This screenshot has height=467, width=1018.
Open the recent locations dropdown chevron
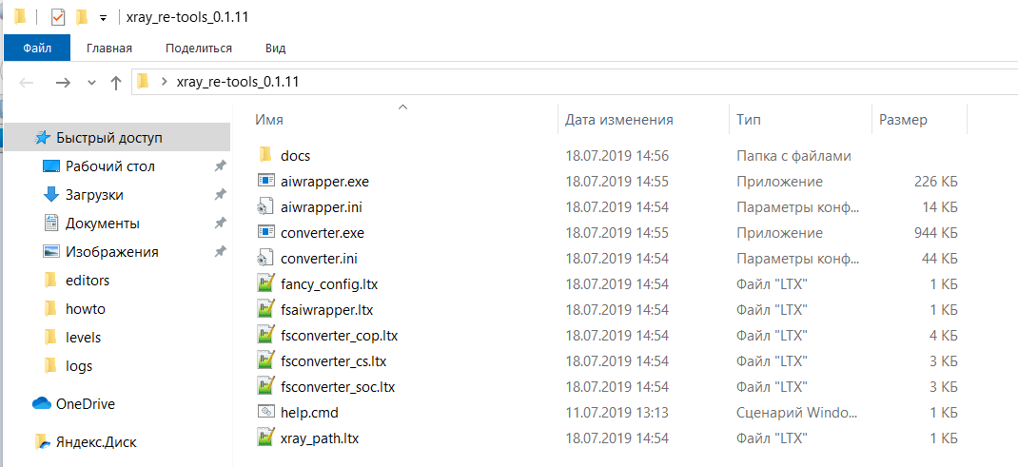coord(91,83)
